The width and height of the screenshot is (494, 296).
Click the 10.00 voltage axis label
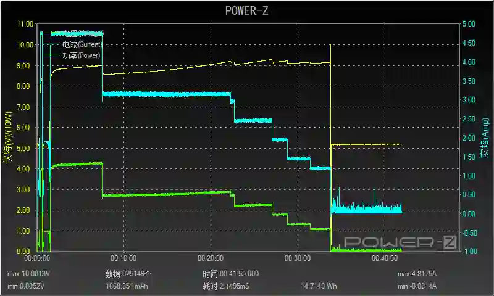click(x=25, y=45)
